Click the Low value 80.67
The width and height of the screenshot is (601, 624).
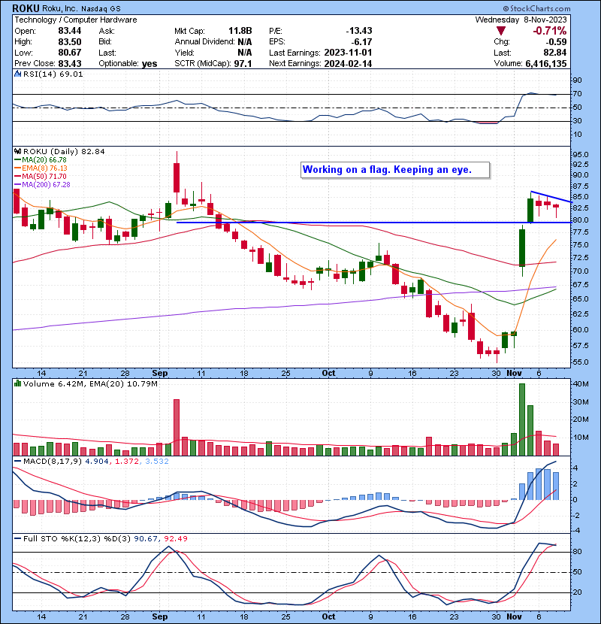point(70,53)
